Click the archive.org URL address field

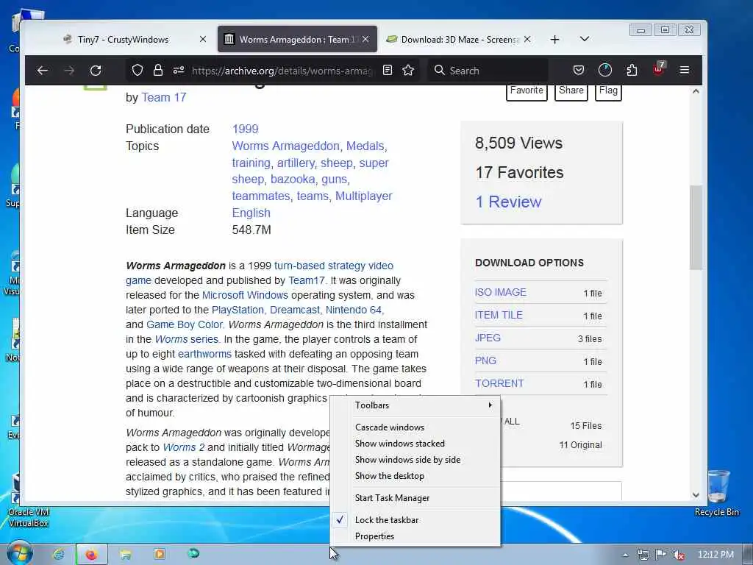point(282,71)
